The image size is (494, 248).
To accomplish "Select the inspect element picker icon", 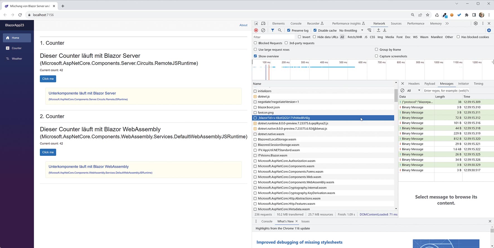I will (x=256, y=23).
